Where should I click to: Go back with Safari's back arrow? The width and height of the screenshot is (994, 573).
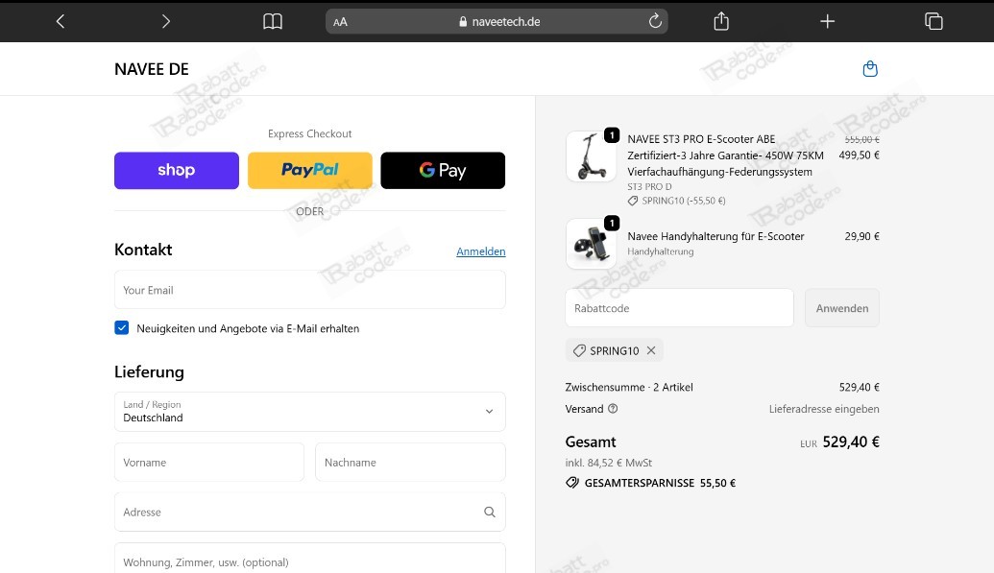click(61, 21)
